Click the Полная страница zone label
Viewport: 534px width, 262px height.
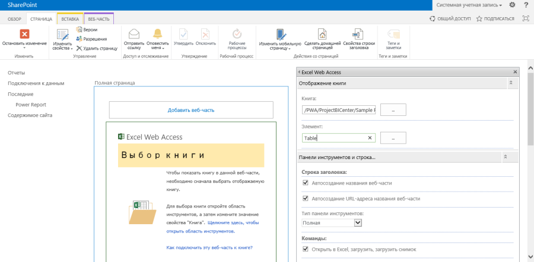(115, 82)
